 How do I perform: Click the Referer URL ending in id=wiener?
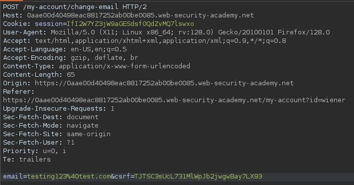coord(174,100)
